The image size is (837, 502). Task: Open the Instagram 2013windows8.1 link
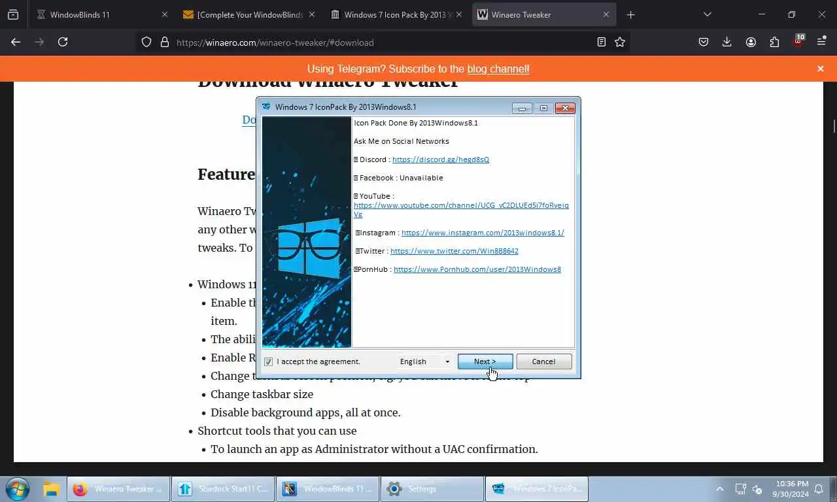[483, 233]
